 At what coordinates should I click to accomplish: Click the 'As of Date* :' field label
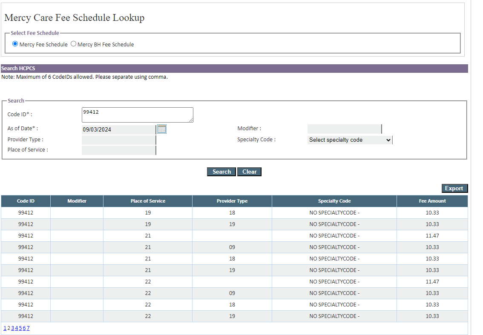[23, 129]
